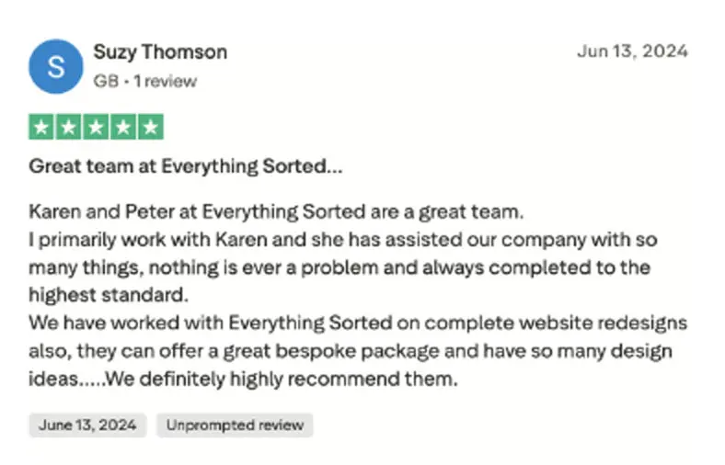
Task: Click the "highest standard." line
Action: tap(109, 296)
